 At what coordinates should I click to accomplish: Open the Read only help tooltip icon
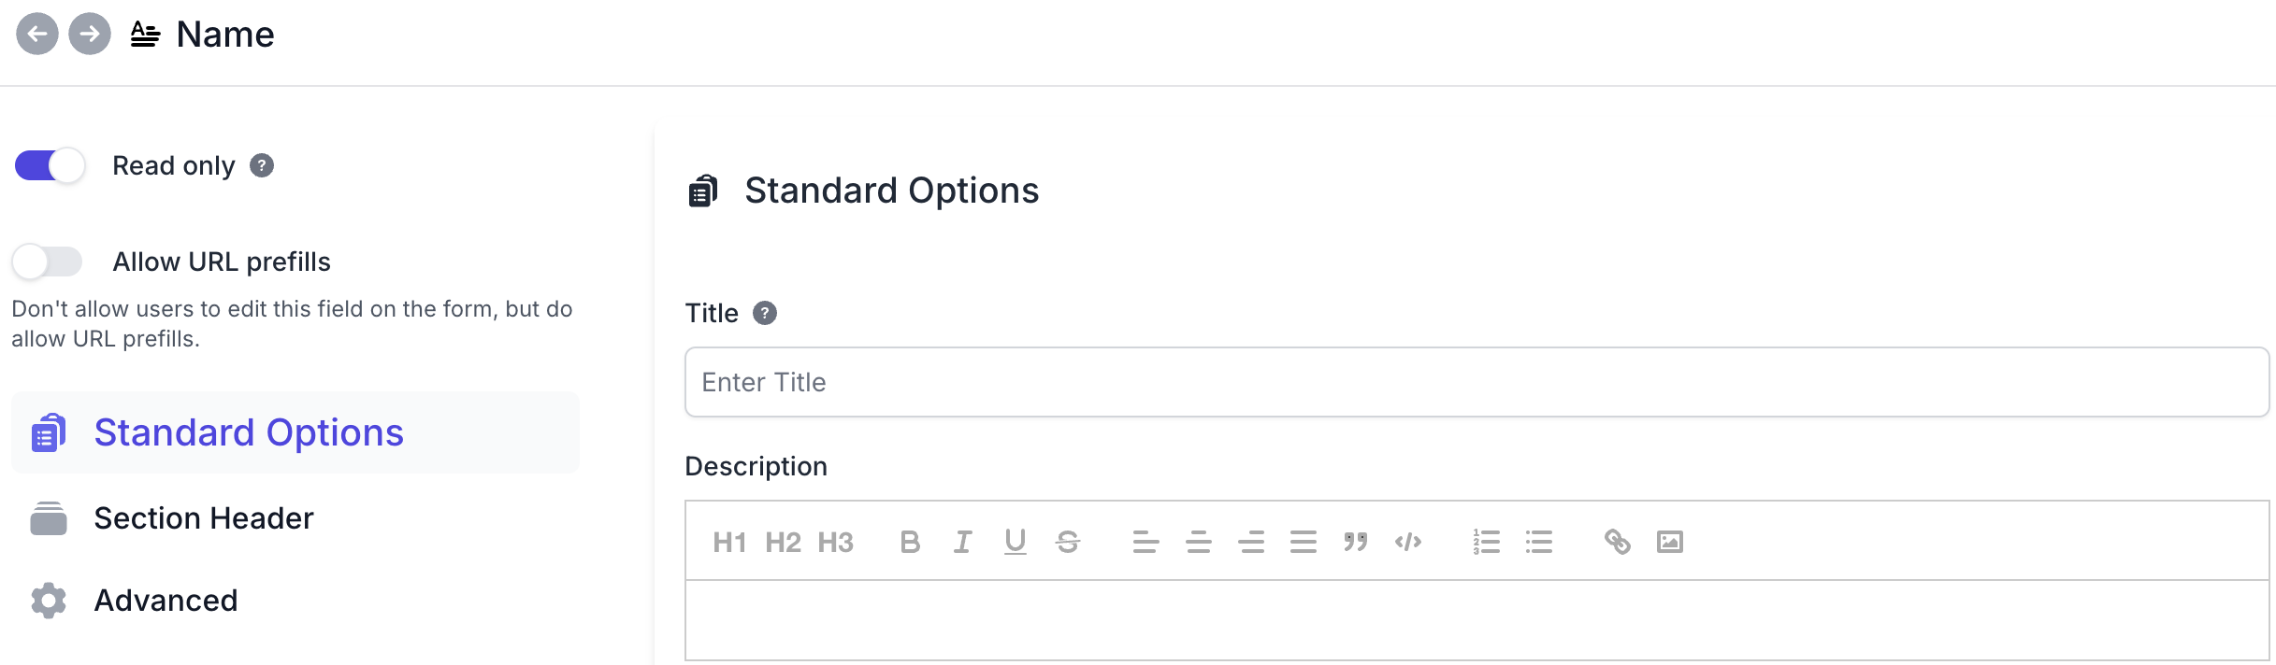coord(262,166)
